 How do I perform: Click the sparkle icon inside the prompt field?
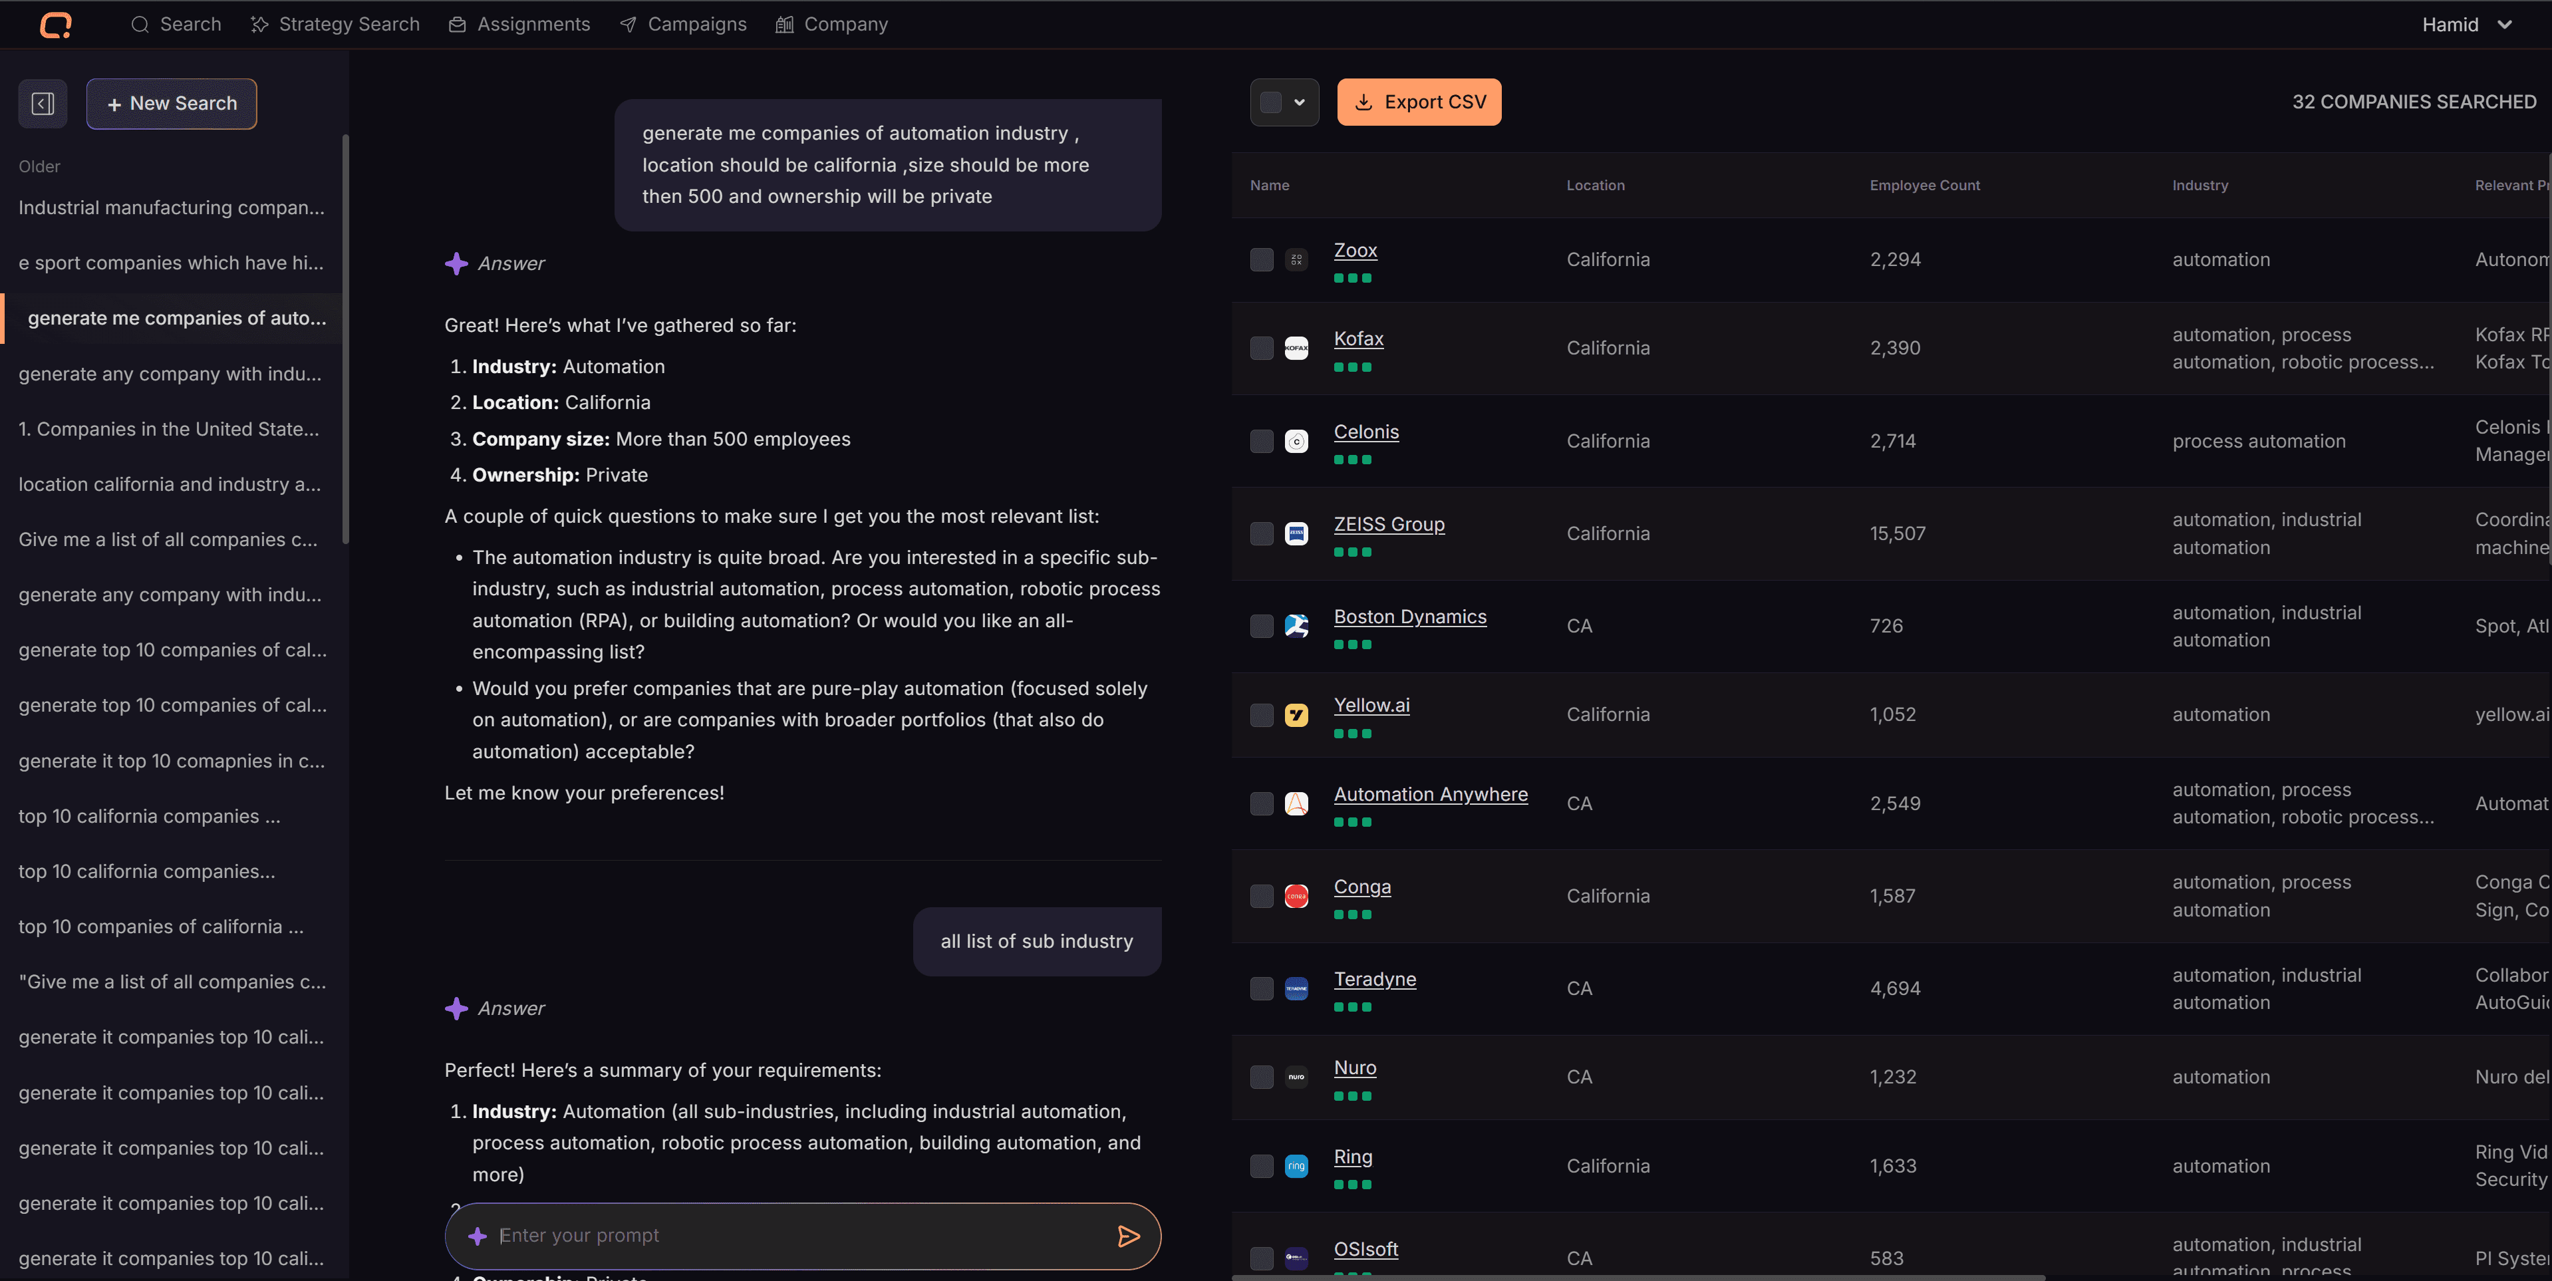click(x=478, y=1235)
